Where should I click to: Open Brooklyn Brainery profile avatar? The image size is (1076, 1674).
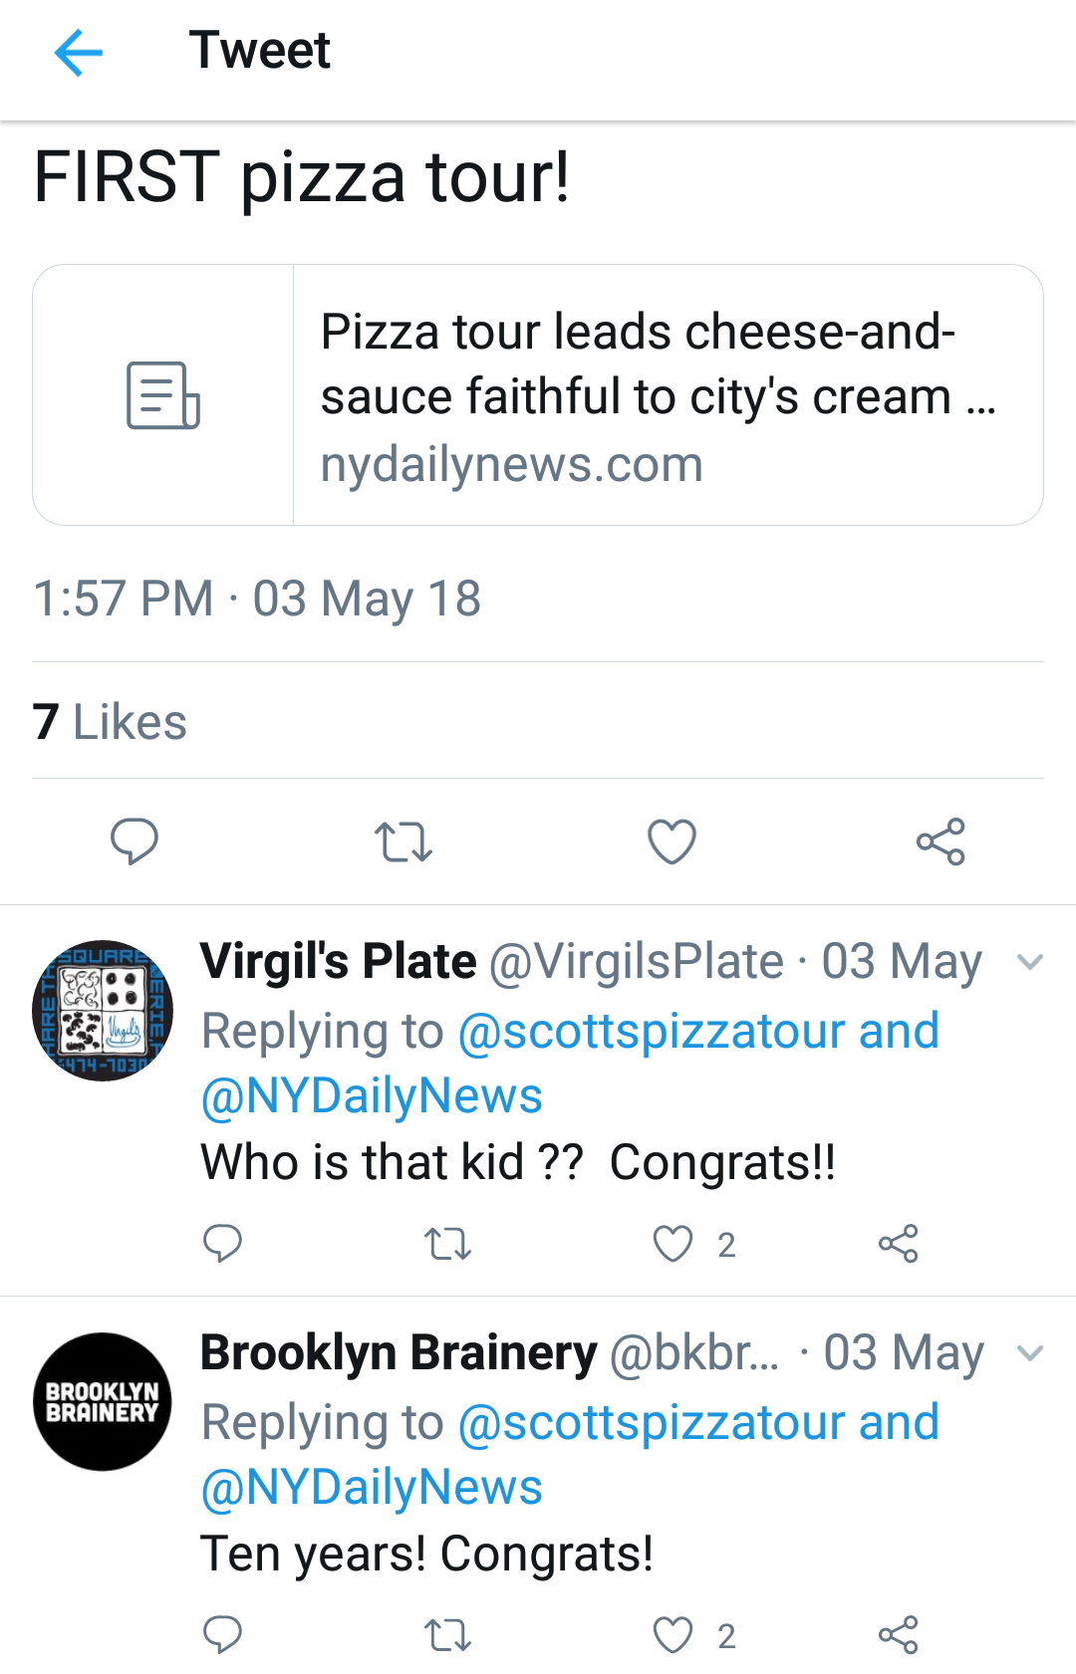103,1402
